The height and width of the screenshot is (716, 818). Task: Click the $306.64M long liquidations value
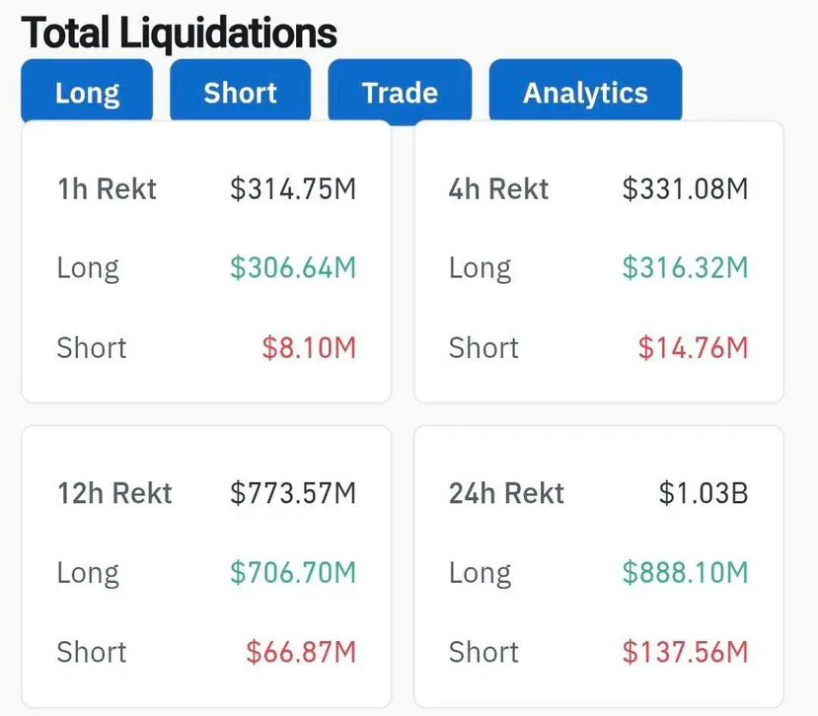coord(293,267)
